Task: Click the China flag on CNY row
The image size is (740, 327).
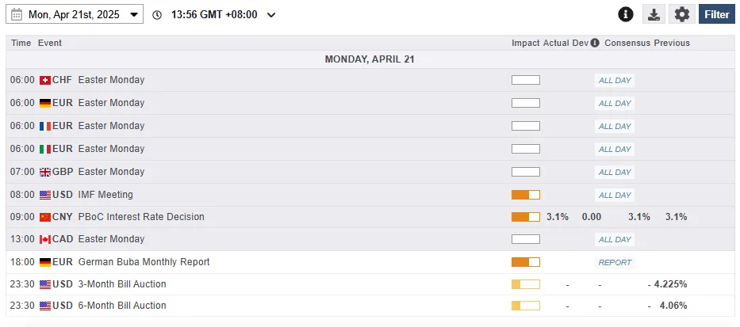Action: (44, 217)
